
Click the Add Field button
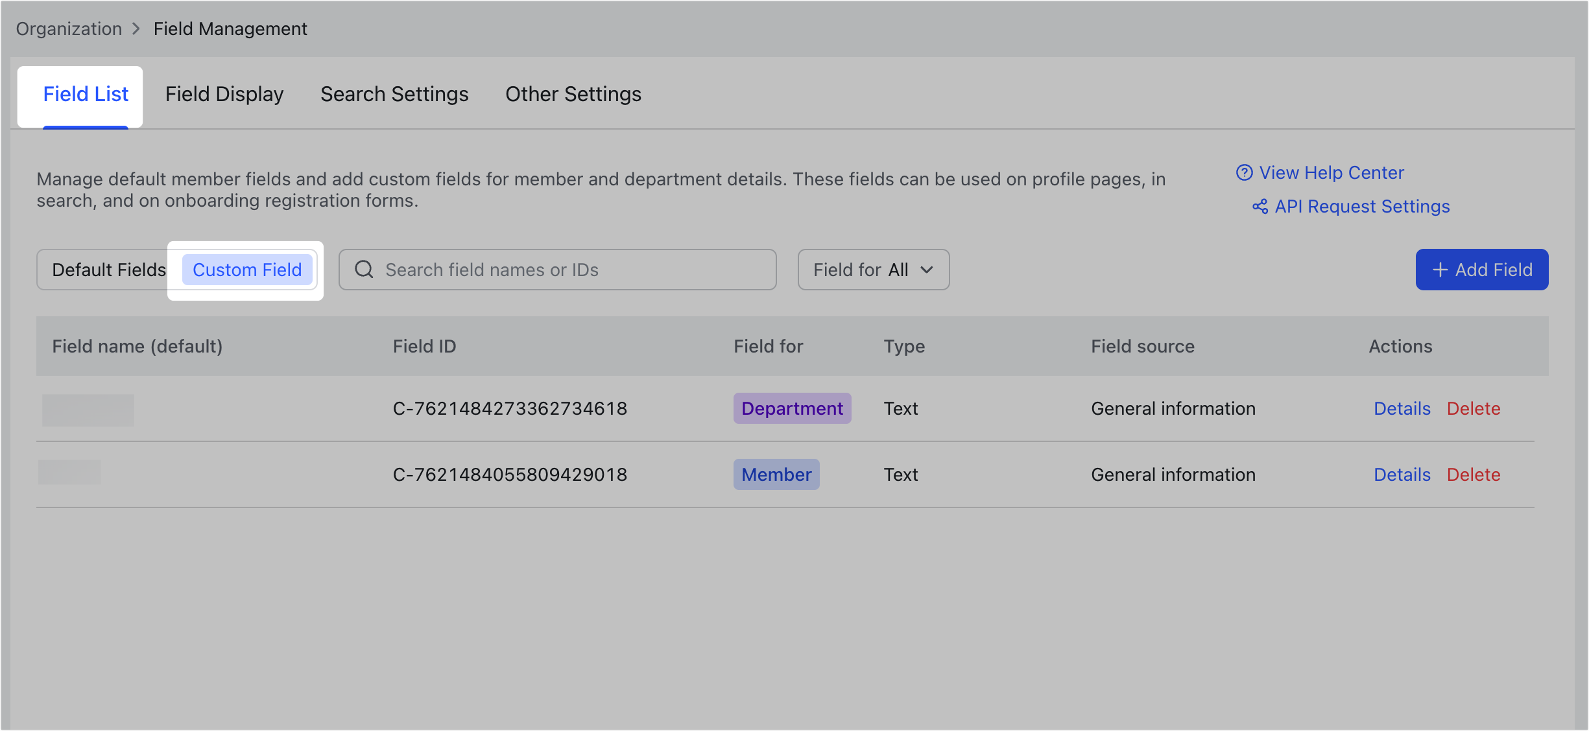click(1482, 270)
